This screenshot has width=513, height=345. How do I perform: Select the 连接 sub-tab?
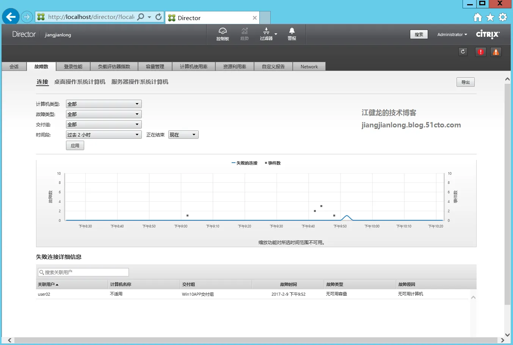pos(42,82)
